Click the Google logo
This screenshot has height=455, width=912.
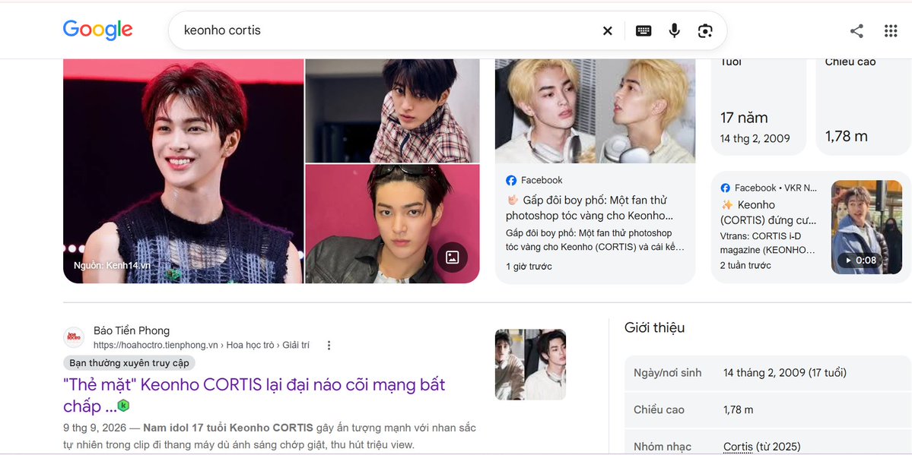click(97, 30)
